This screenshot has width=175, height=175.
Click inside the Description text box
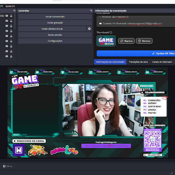click(x=136, y=21)
